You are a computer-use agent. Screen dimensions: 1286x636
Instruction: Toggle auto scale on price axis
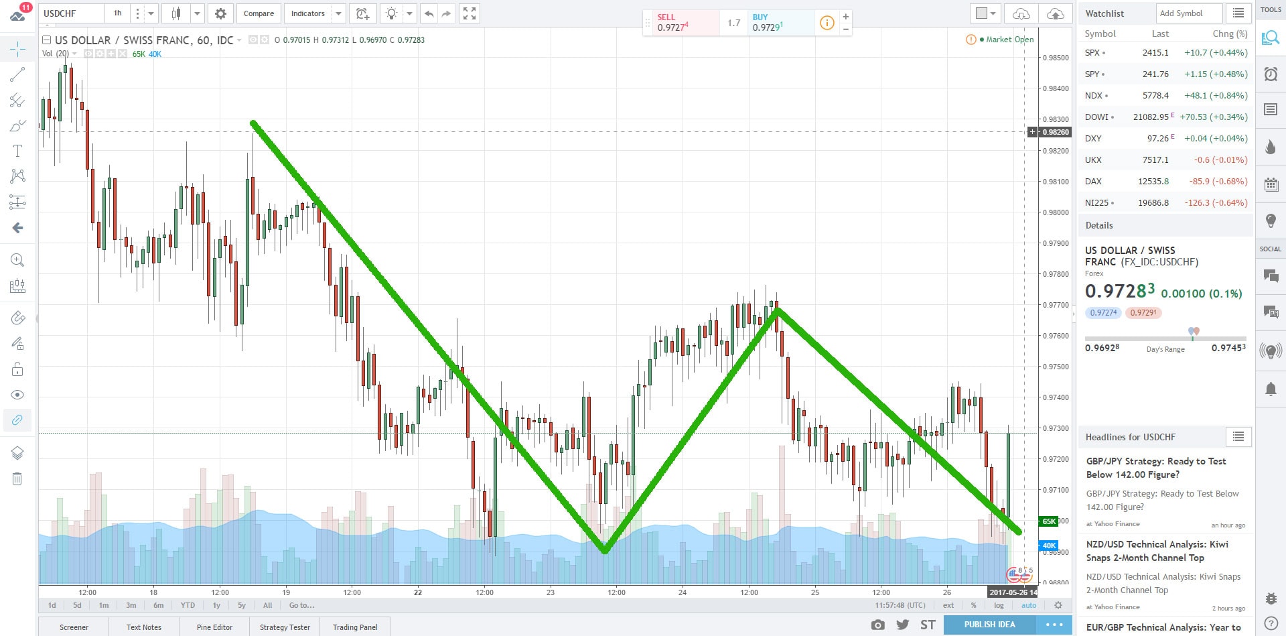tap(1028, 605)
